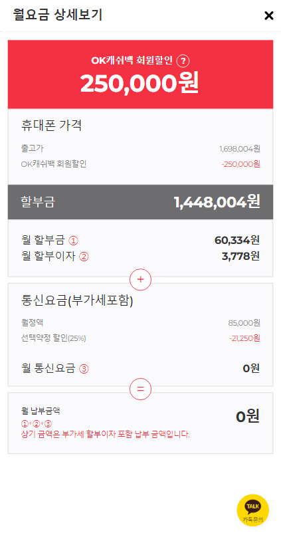Click the 출고가 1,698,004원 amount
Screen dimensions: 281x543
click(239, 149)
